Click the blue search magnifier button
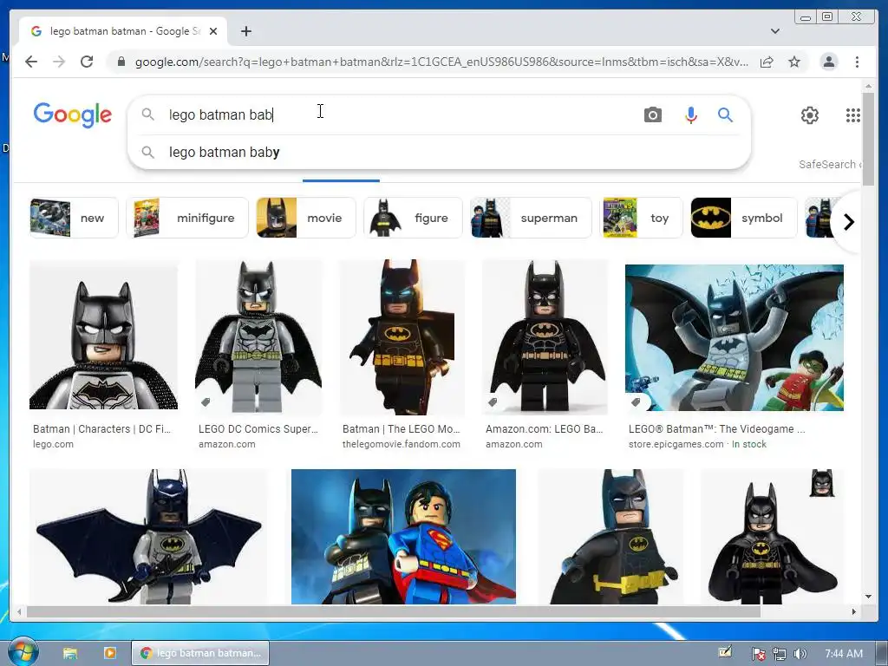888x666 pixels. pyautogui.click(x=725, y=115)
